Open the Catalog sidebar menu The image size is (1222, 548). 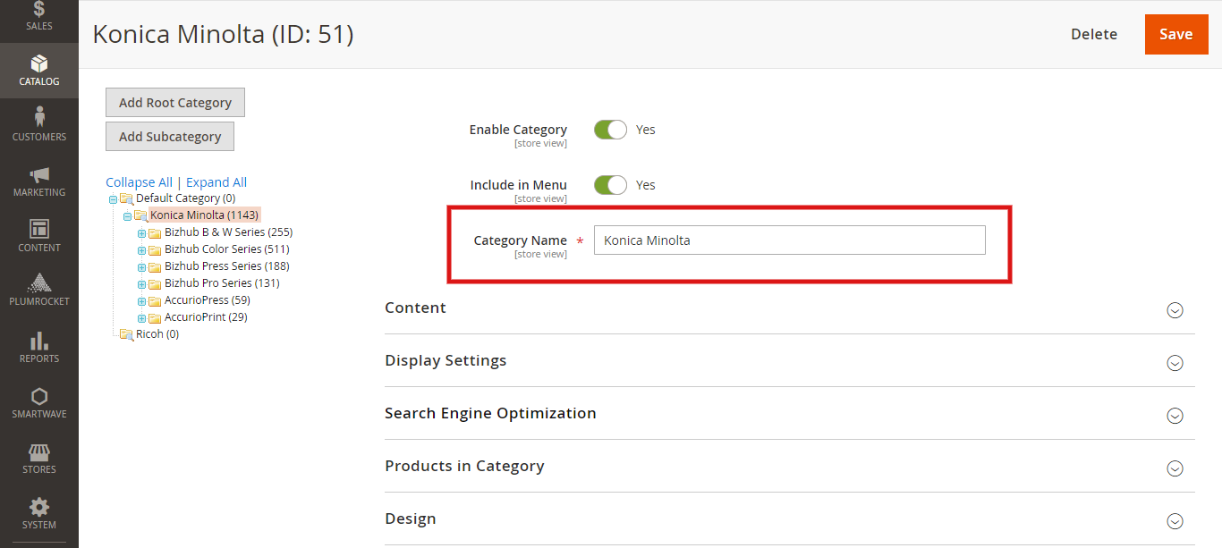[x=38, y=71]
